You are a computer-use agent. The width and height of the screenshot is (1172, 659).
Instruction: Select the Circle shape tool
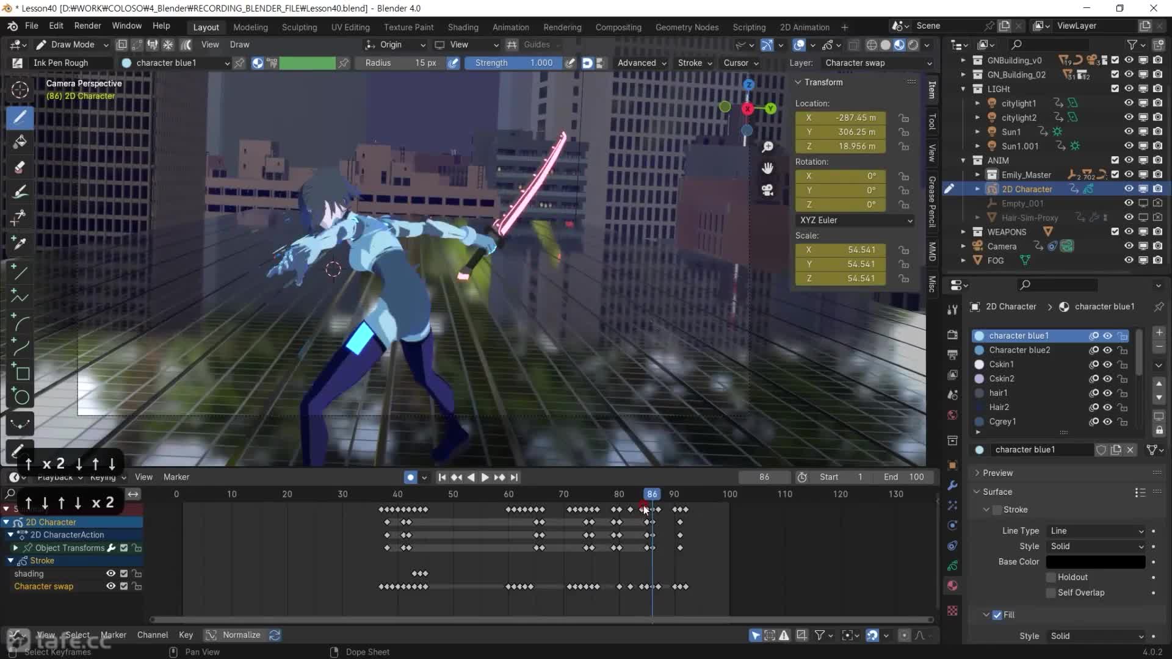point(22,398)
